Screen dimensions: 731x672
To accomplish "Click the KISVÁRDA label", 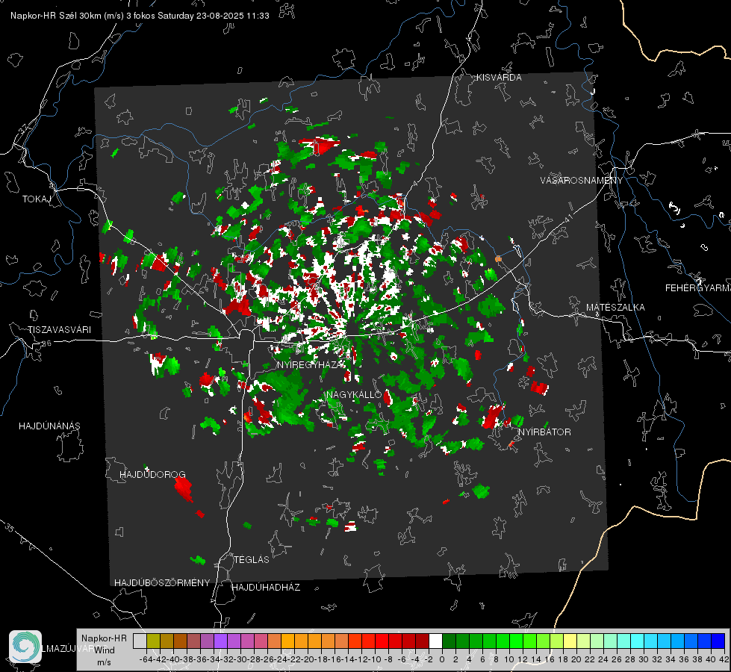I will (499, 78).
